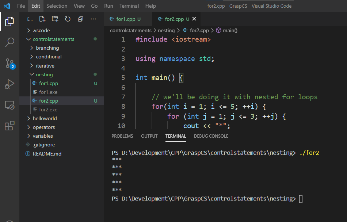Viewport: 347px width, 222px height.
Task: Open the Search panel
Action: coord(9,42)
